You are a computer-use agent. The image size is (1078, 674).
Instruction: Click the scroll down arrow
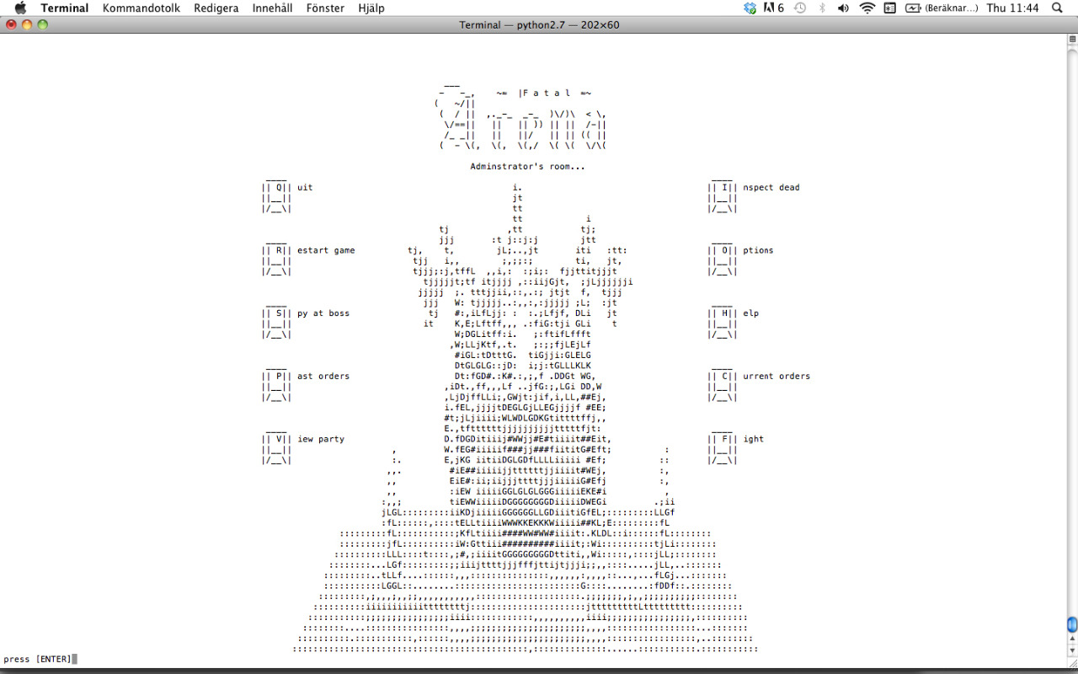click(x=1072, y=650)
